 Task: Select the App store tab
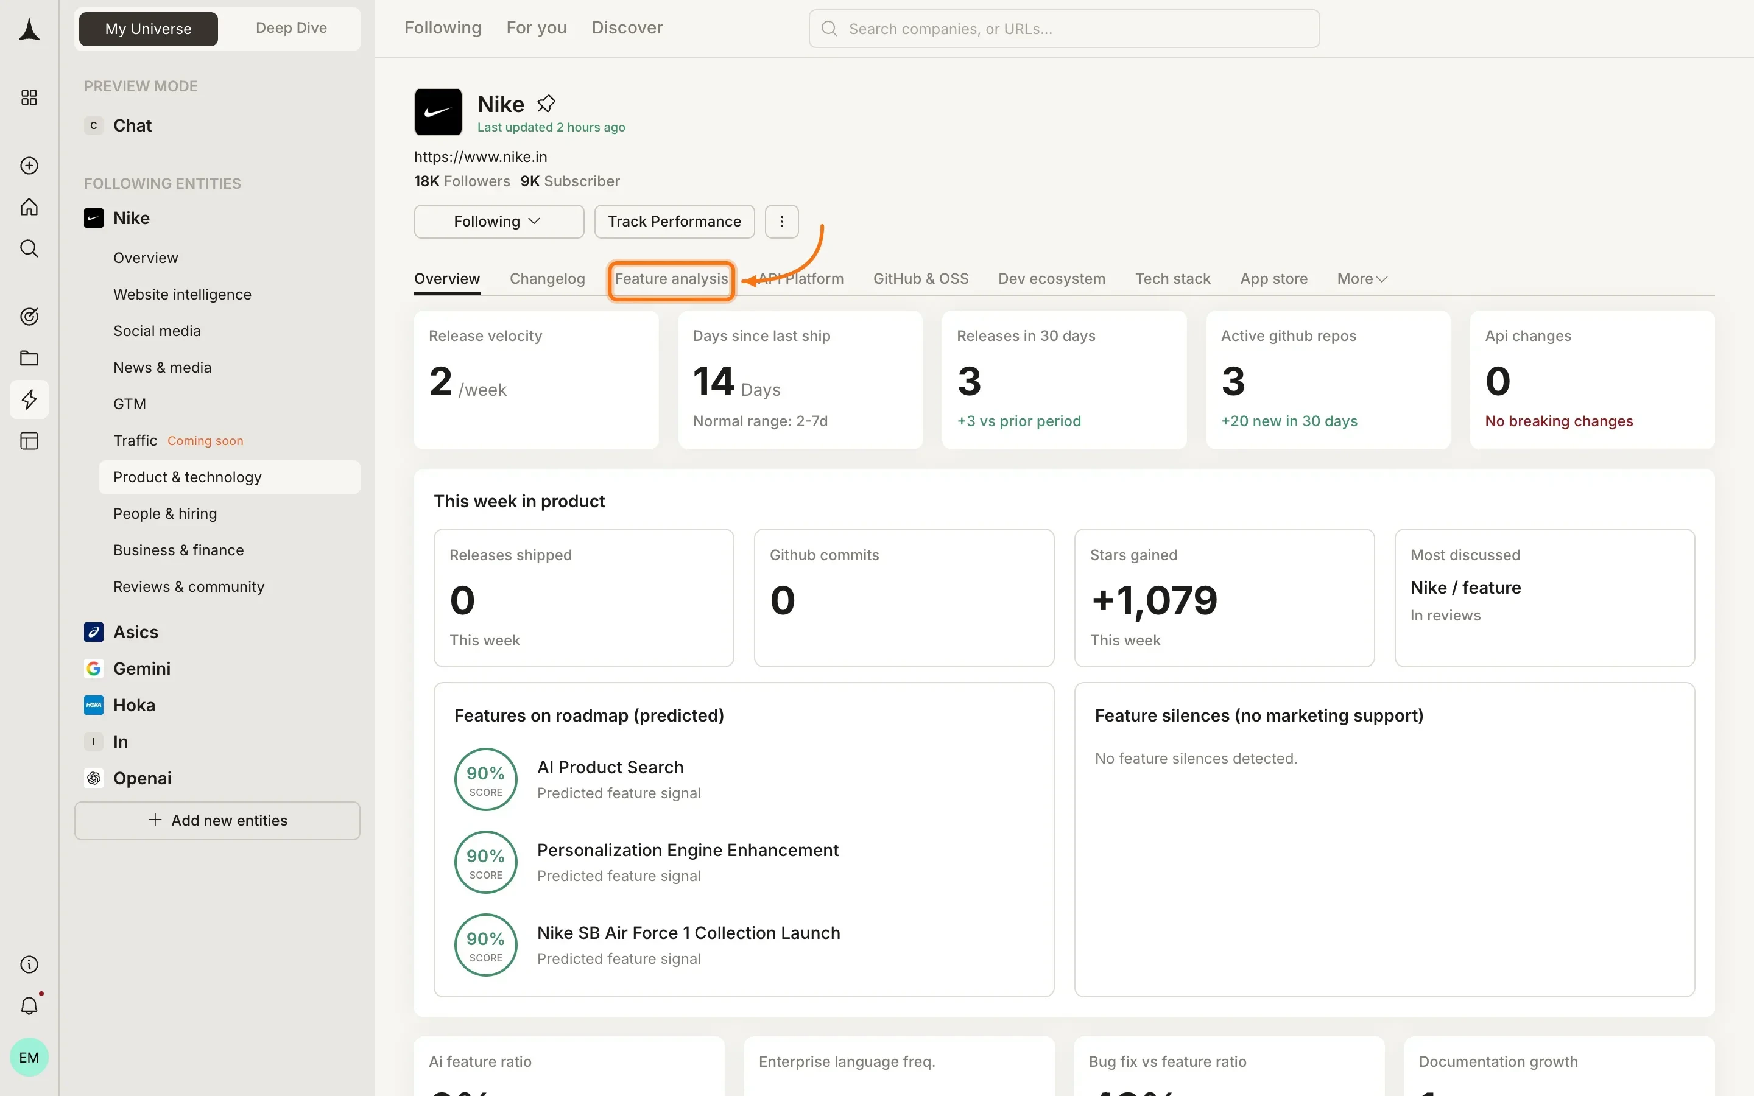[1273, 278]
